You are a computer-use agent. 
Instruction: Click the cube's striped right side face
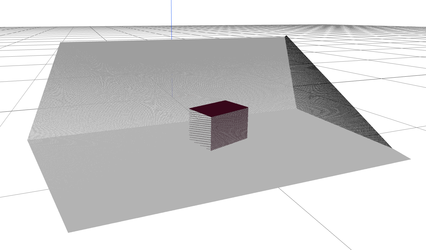click(x=230, y=129)
